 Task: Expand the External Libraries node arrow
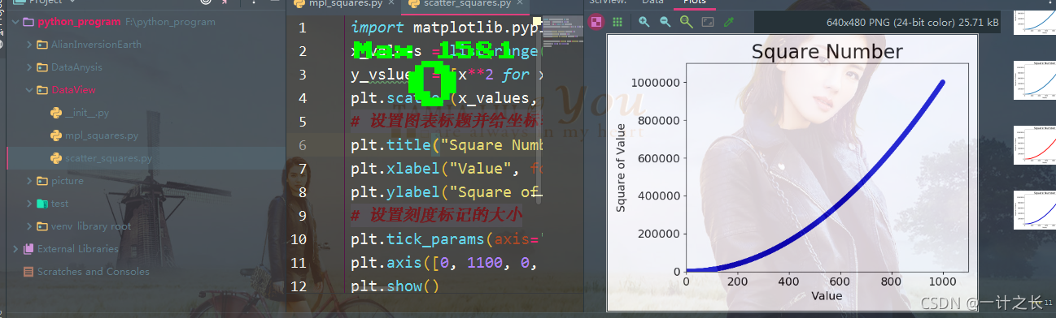(16, 249)
